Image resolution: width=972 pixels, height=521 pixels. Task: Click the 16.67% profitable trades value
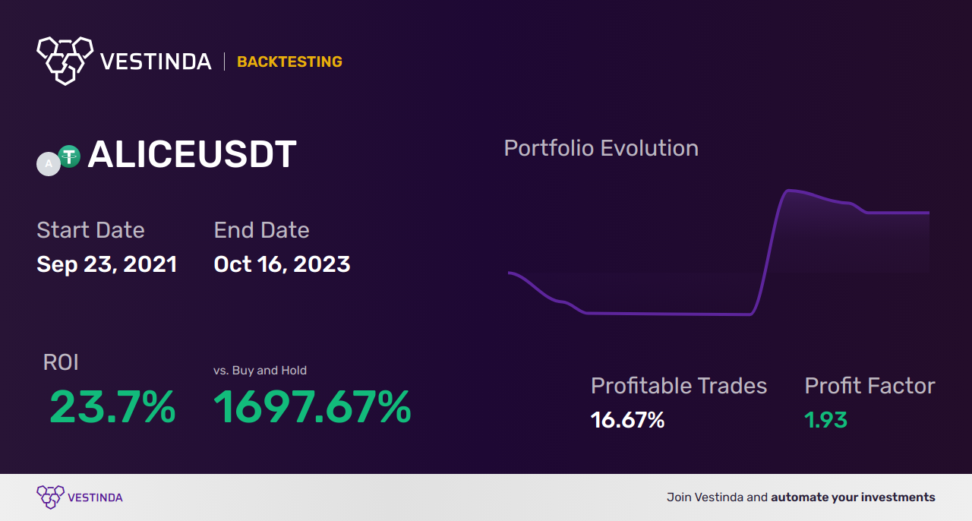click(627, 419)
